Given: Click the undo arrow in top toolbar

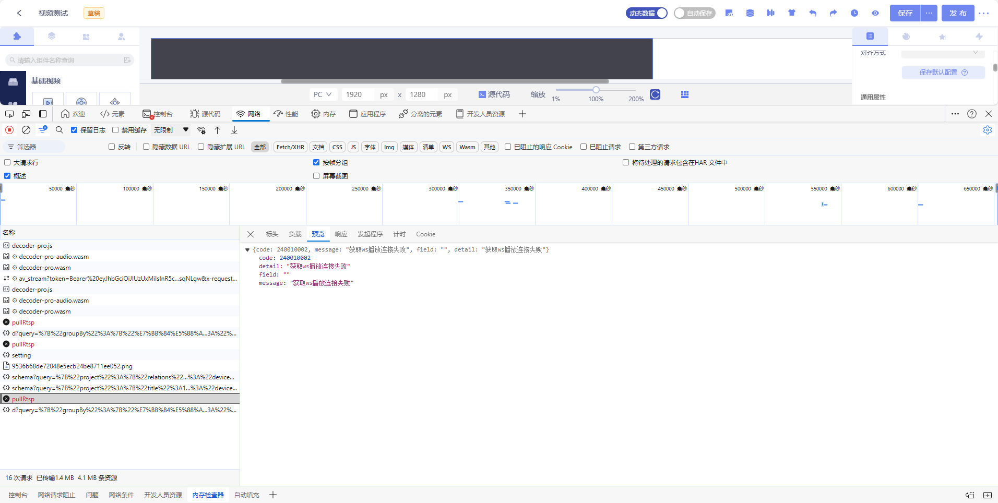Looking at the screenshot, I should [x=813, y=13].
